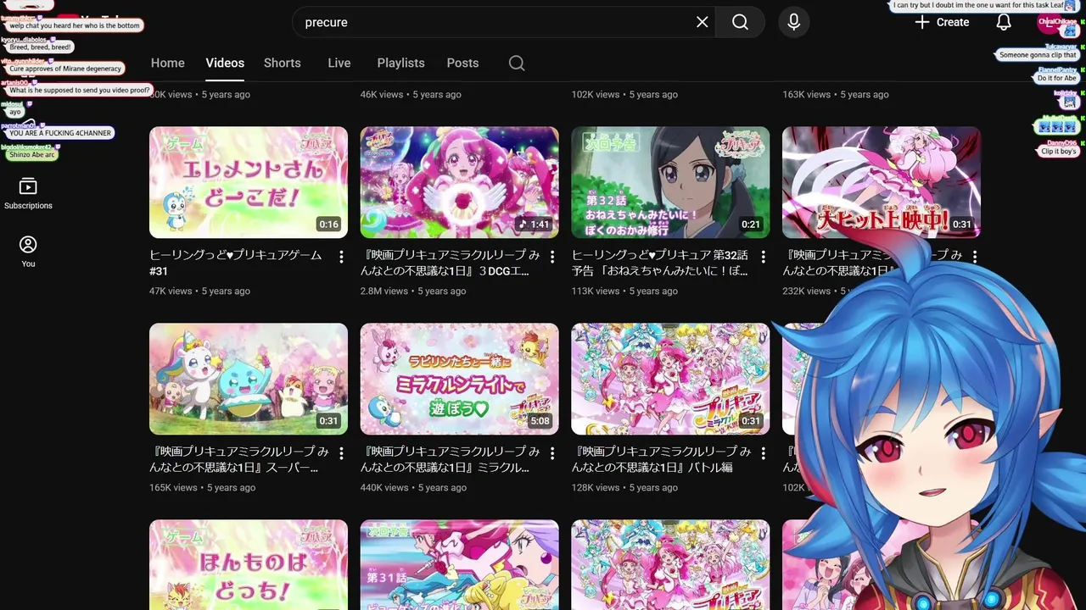Open title ヒーリングっど♥プリキュアゲーム #31
Screen dimensions: 1086x610
pyautogui.click(x=236, y=263)
